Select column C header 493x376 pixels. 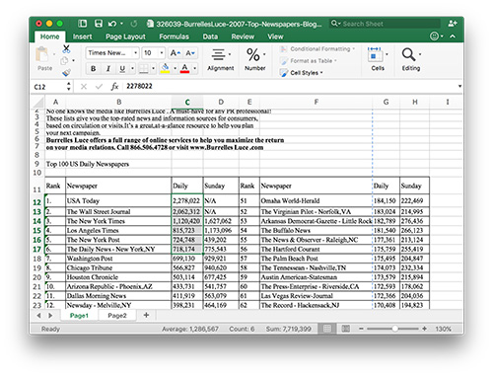(187, 102)
